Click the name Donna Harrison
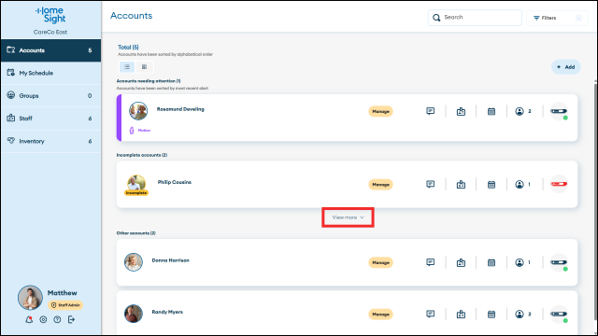 [x=170, y=260]
